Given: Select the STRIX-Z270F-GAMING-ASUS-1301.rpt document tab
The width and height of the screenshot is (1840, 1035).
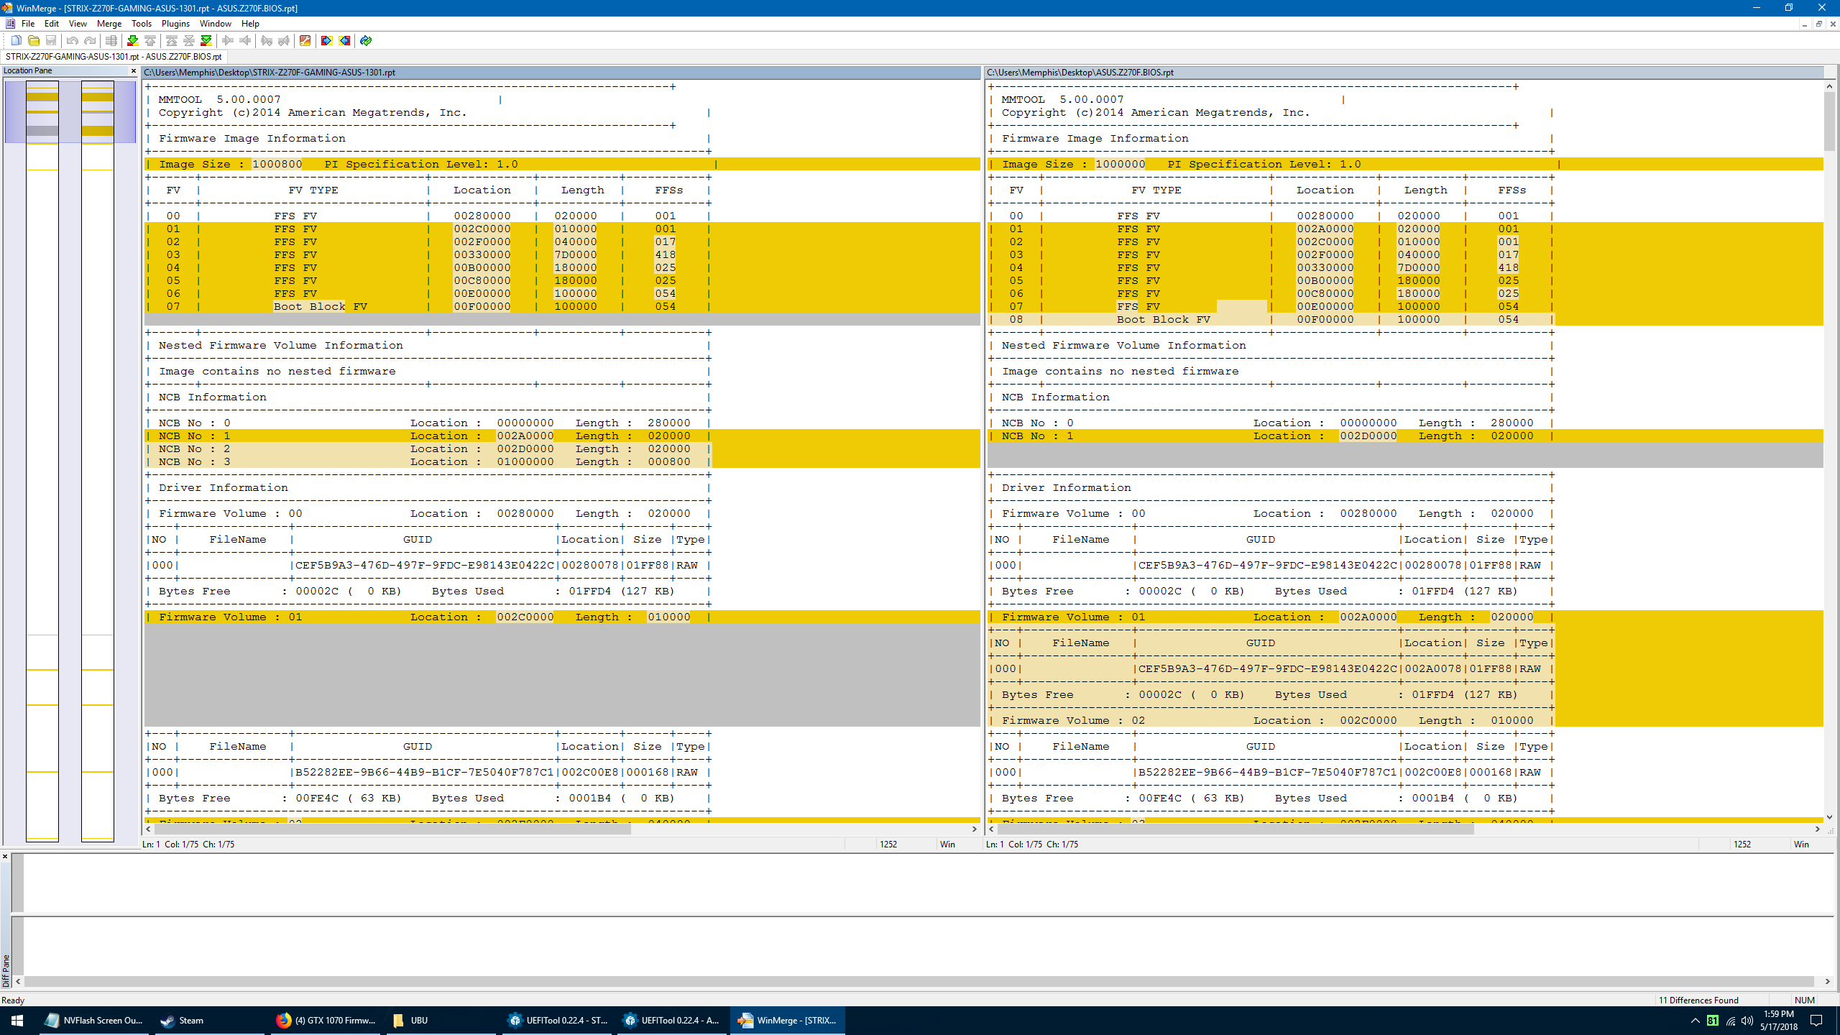Looking at the screenshot, I should (x=114, y=57).
